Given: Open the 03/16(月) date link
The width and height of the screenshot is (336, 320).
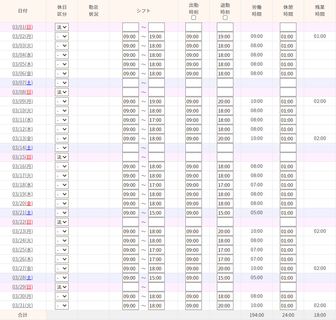Looking at the screenshot, I should [x=23, y=166].
